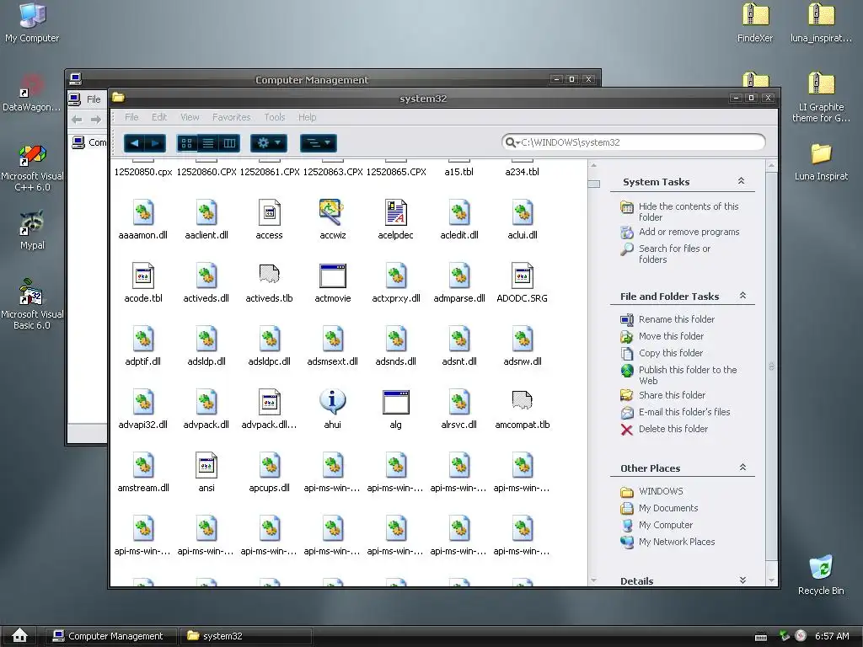
Task: Select the aclui.dll file icon
Action: pos(523,213)
